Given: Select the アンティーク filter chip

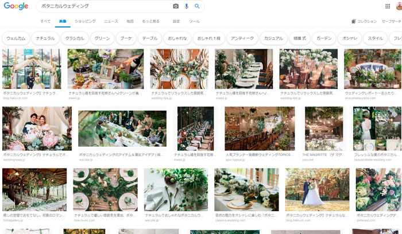Looking at the screenshot, I should pos(242,38).
